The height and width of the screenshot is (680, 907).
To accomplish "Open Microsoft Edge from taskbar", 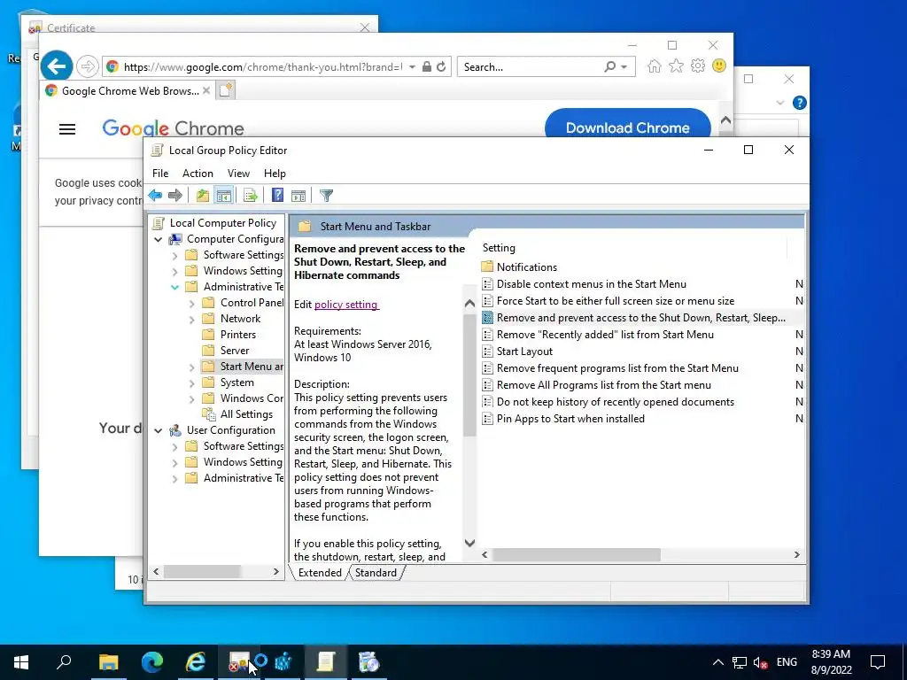I will coord(152,662).
